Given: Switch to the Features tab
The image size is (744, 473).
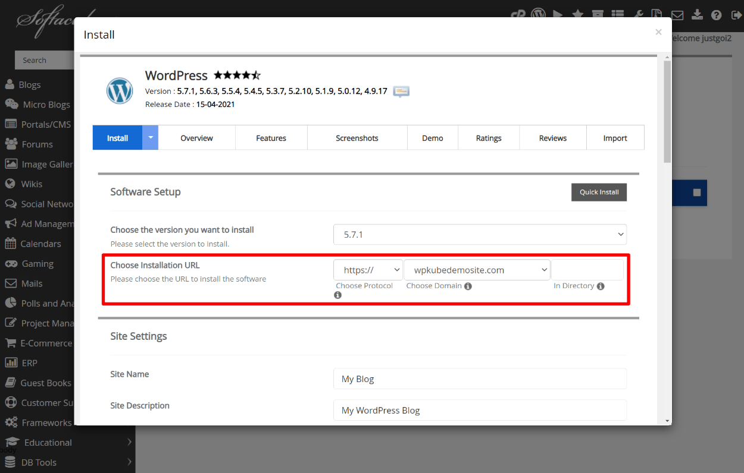Looking at the screenshot, I should [x=271, y=138].
